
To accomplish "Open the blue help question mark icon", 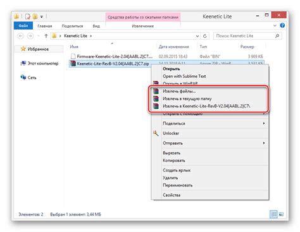I will pos(282,25).
